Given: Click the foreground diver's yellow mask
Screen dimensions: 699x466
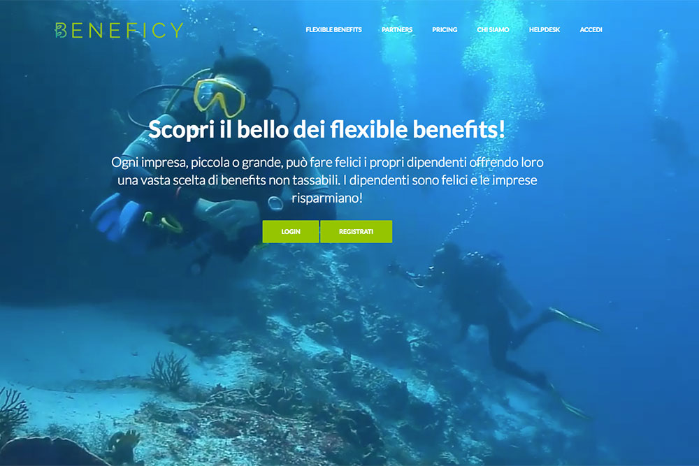Looking at the screenshot, I should click(219, 98).
